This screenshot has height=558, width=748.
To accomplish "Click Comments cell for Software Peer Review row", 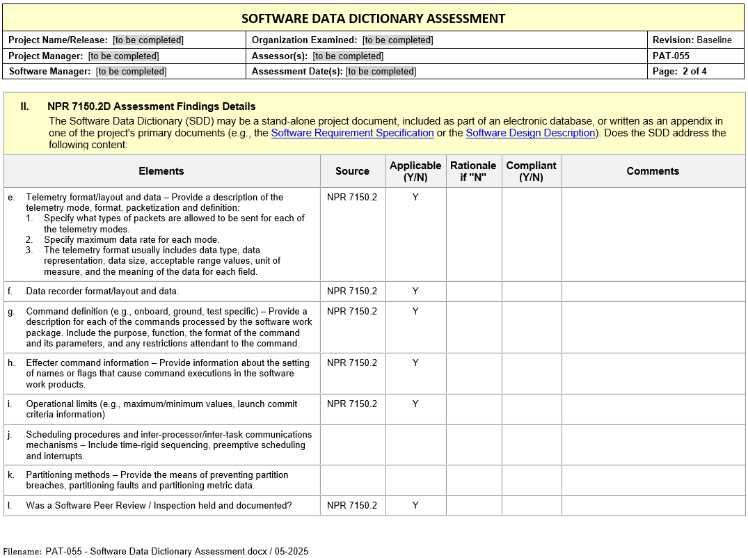I will tap(653, 506).
